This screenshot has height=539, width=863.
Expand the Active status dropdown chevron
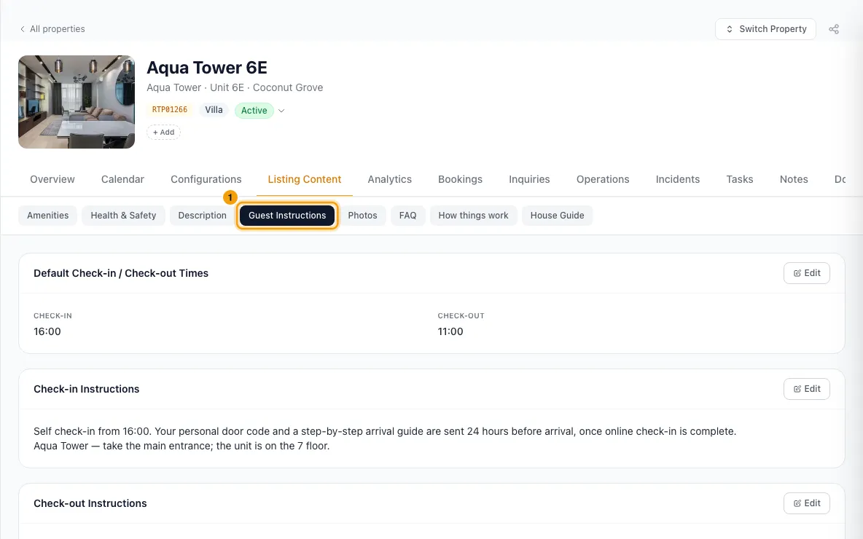coord(281,111)
